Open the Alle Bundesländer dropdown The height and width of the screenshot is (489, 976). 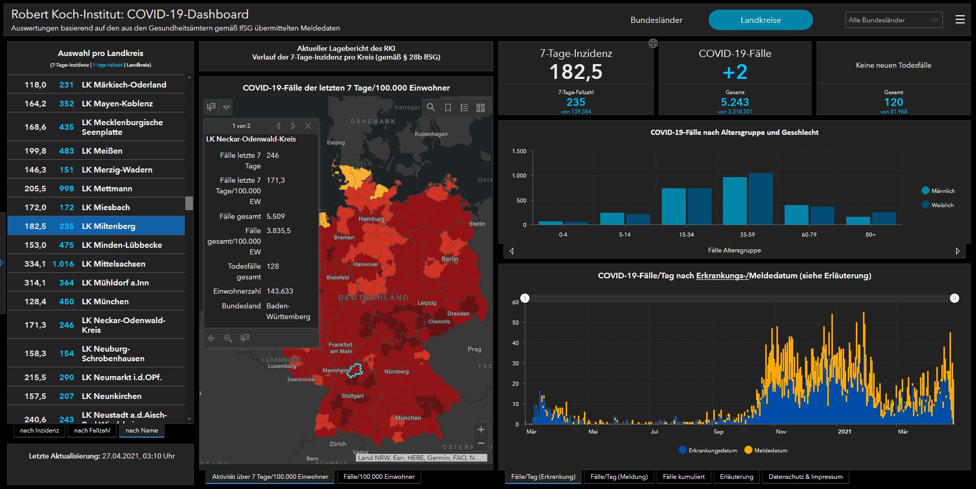894,20
